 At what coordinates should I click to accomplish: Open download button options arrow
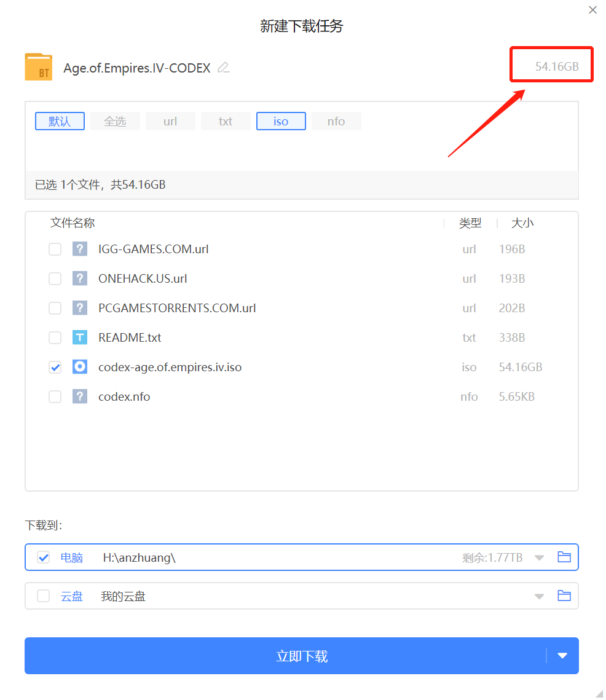(562, 655)
